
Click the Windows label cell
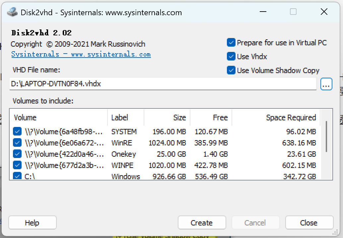(126, 176)
